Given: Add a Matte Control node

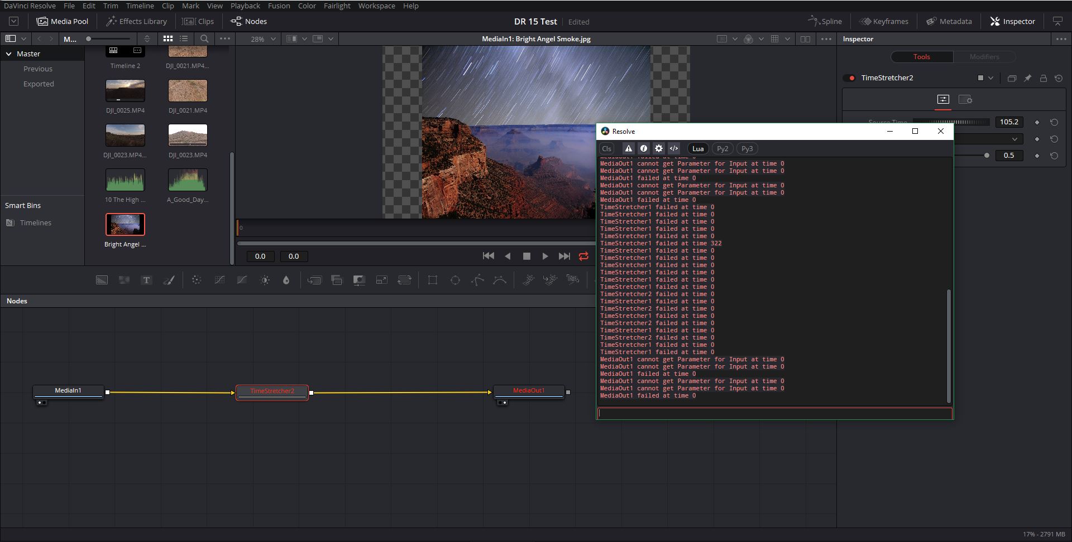Looking at the screenshot, I should point(359,280).
